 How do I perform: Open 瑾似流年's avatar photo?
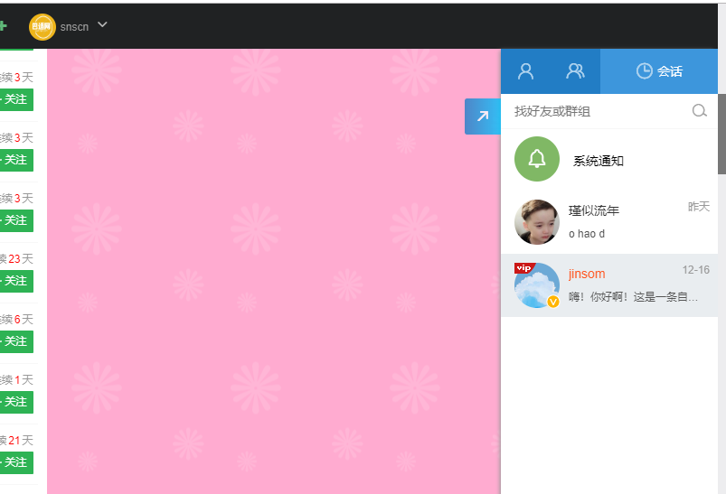coord(536,222)
